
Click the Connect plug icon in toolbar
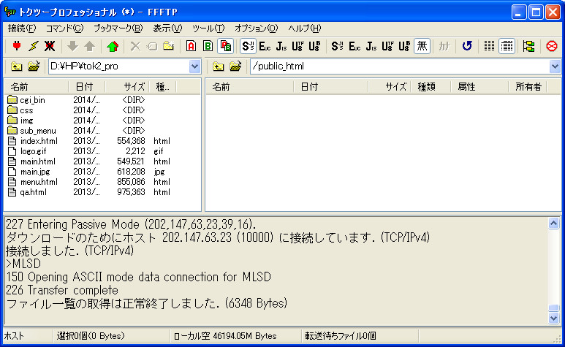click(17, 46)
